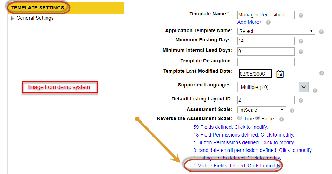This screenshot has width=332, height=174.
Task: Open 1 Button Permissions defined link
Action: tap(244, 142)
